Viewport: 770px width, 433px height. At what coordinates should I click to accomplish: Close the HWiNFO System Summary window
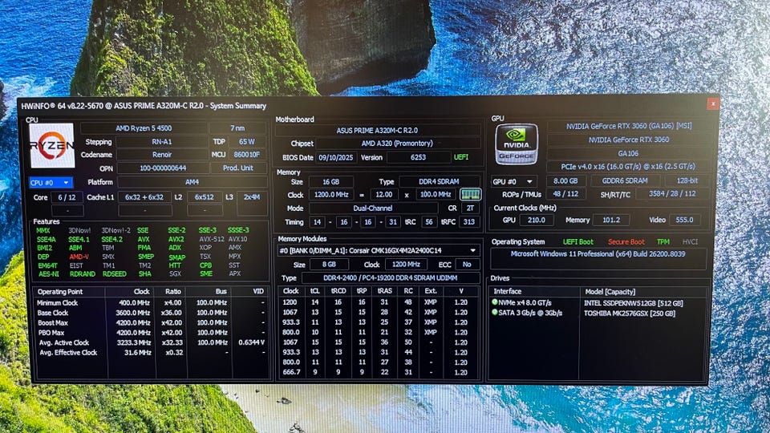point(712,104)
